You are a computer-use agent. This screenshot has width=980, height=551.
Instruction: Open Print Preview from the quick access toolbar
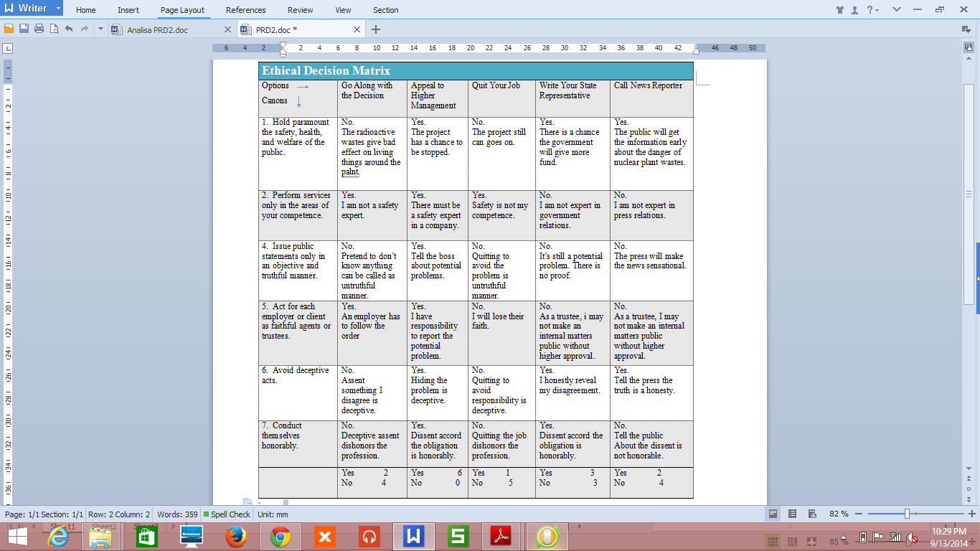(x=54, y=29)
